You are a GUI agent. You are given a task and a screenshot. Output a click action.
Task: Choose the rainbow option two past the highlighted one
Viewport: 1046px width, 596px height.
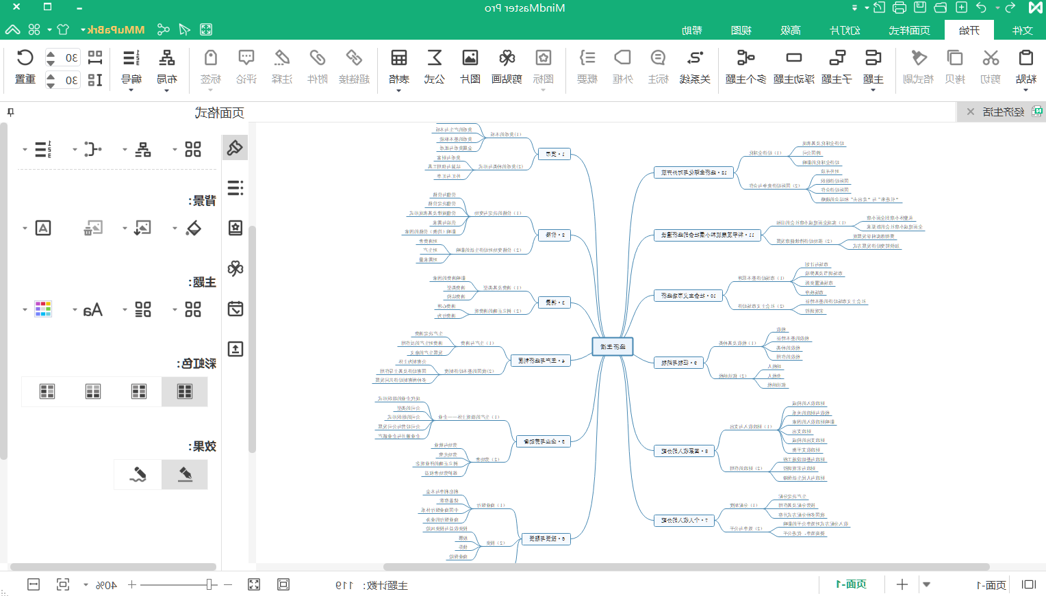point(93,391)
